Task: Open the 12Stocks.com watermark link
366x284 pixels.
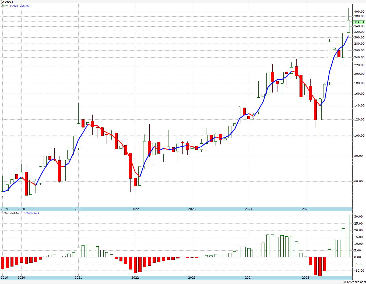Action: (355, 282)
